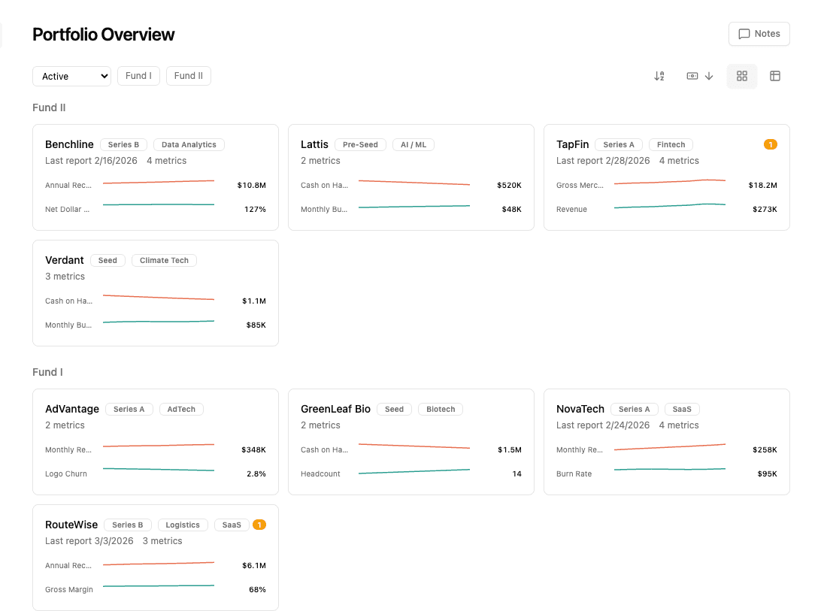Open the RouteWise company card
This screenshot has width=827, height=611.
click(156, 558)
